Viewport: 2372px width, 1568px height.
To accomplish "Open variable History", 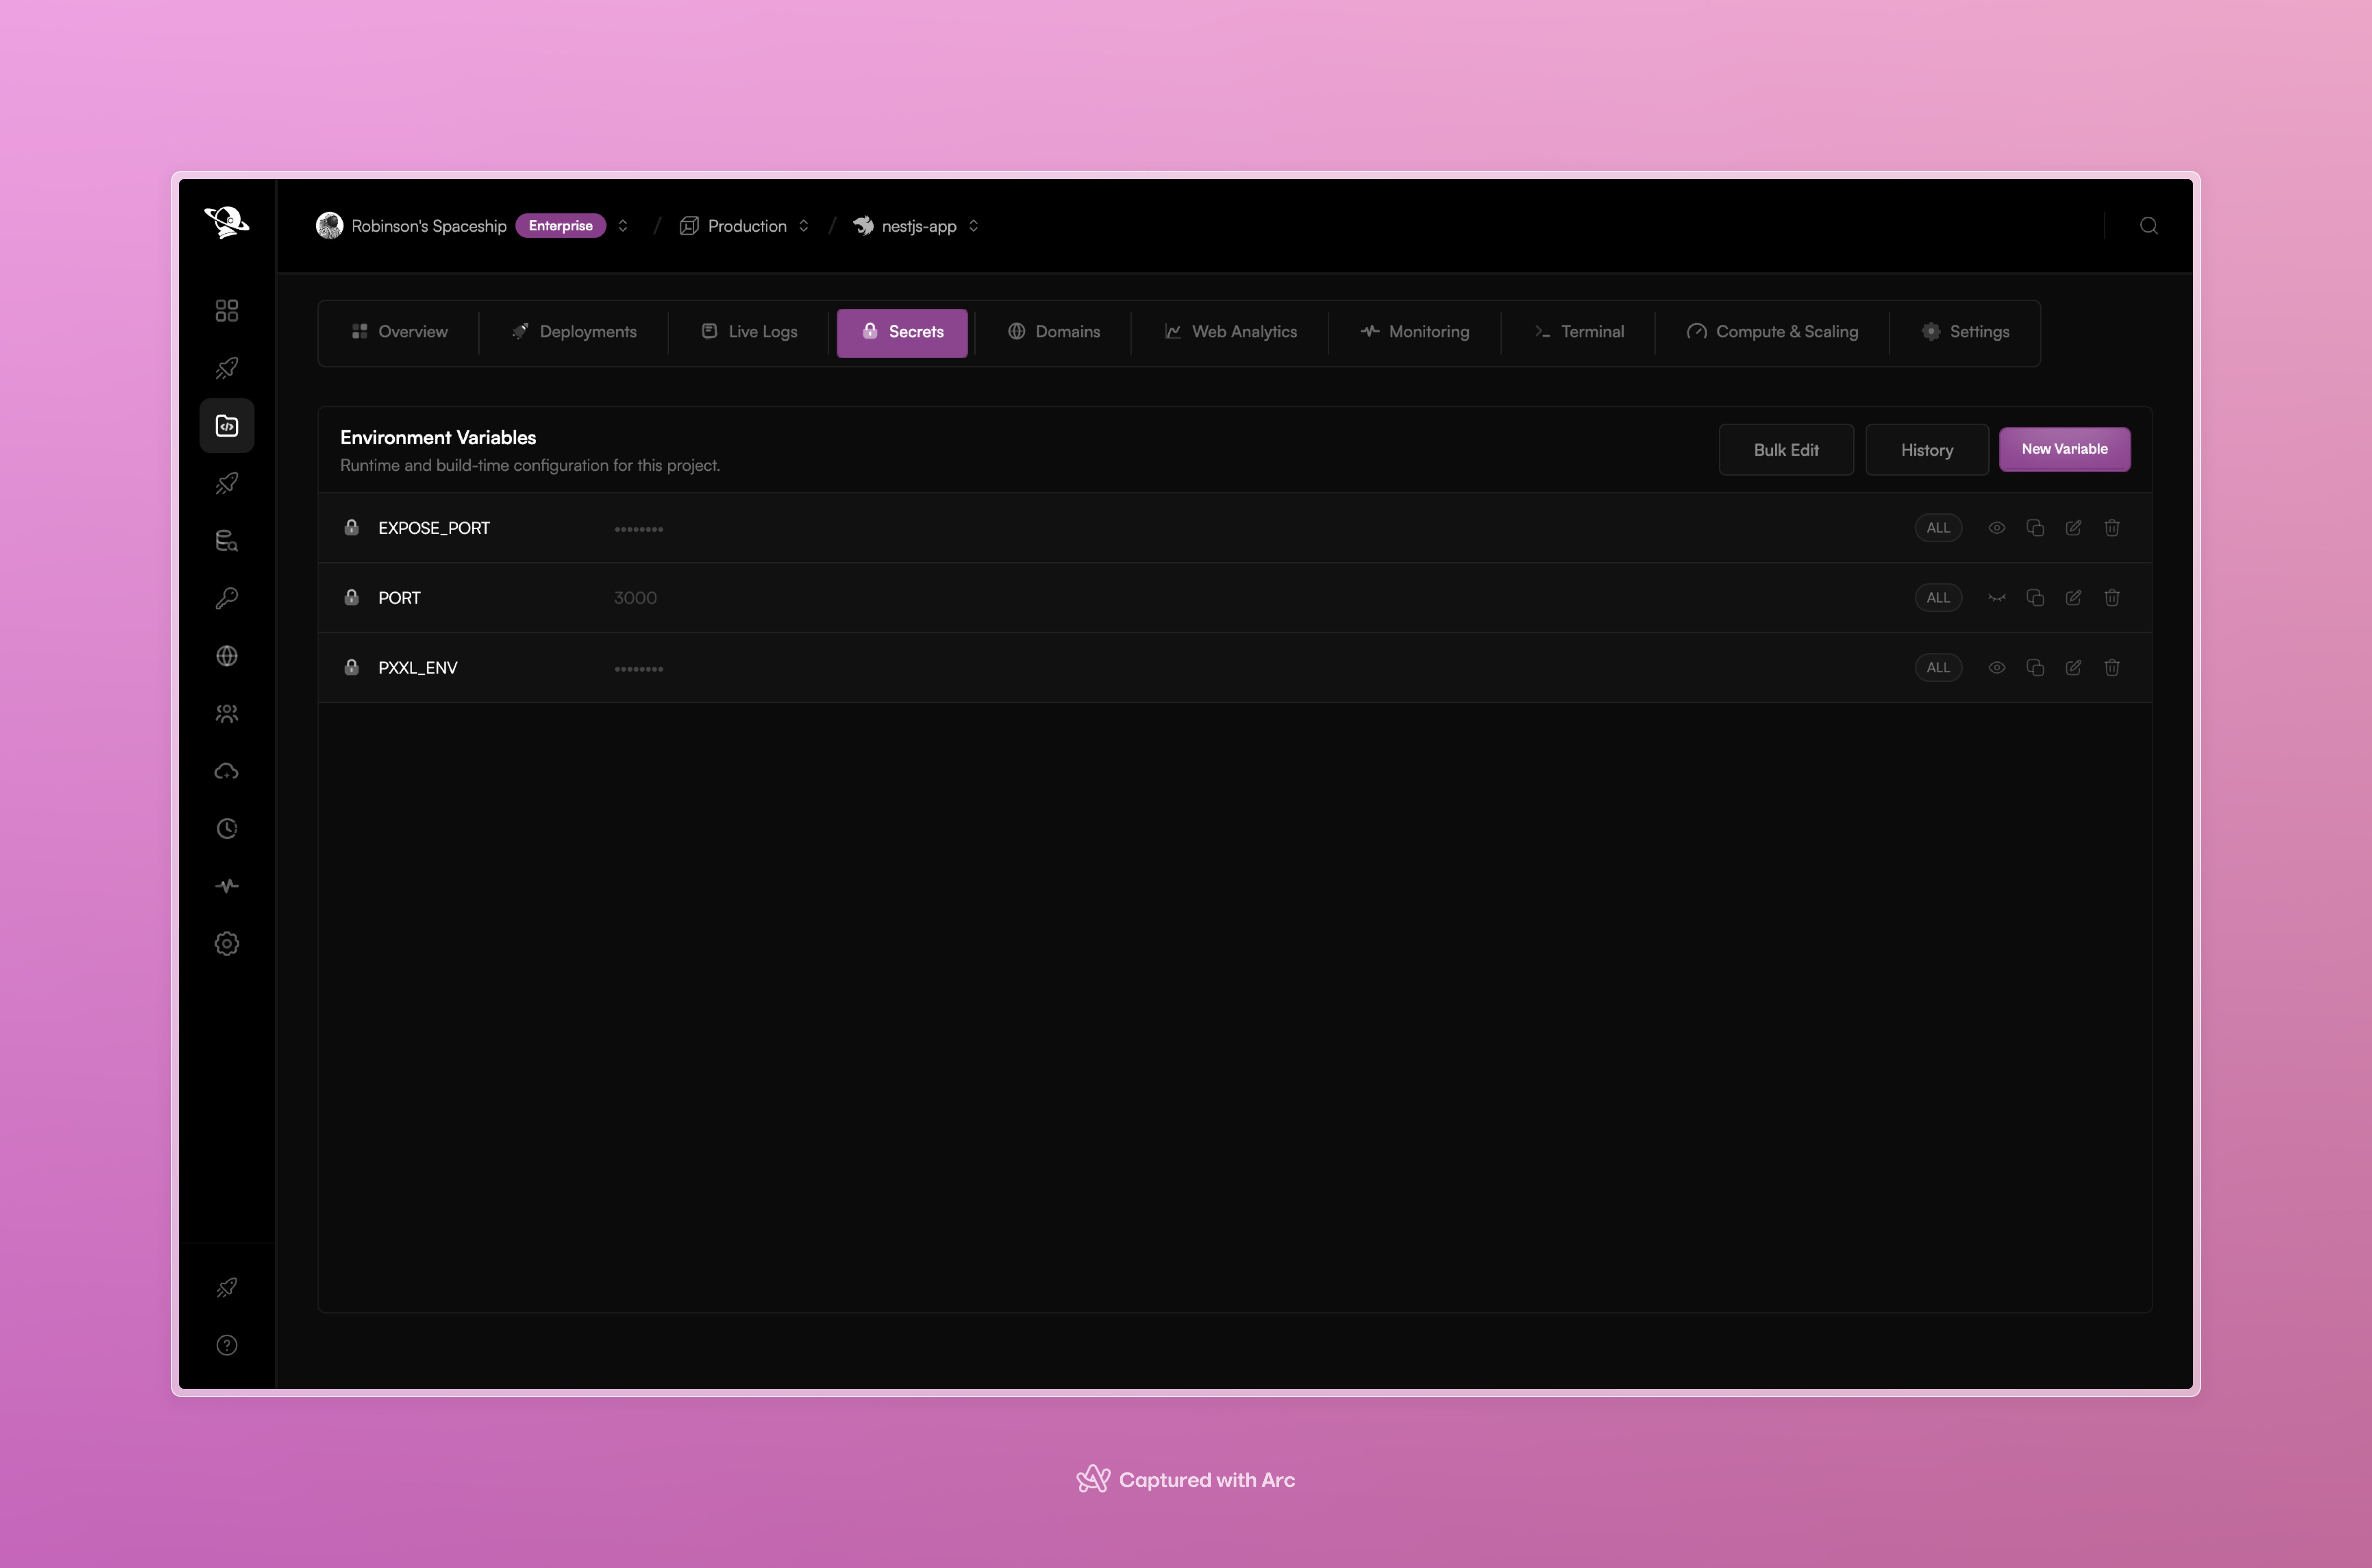I will click(x=1927, y=450).
